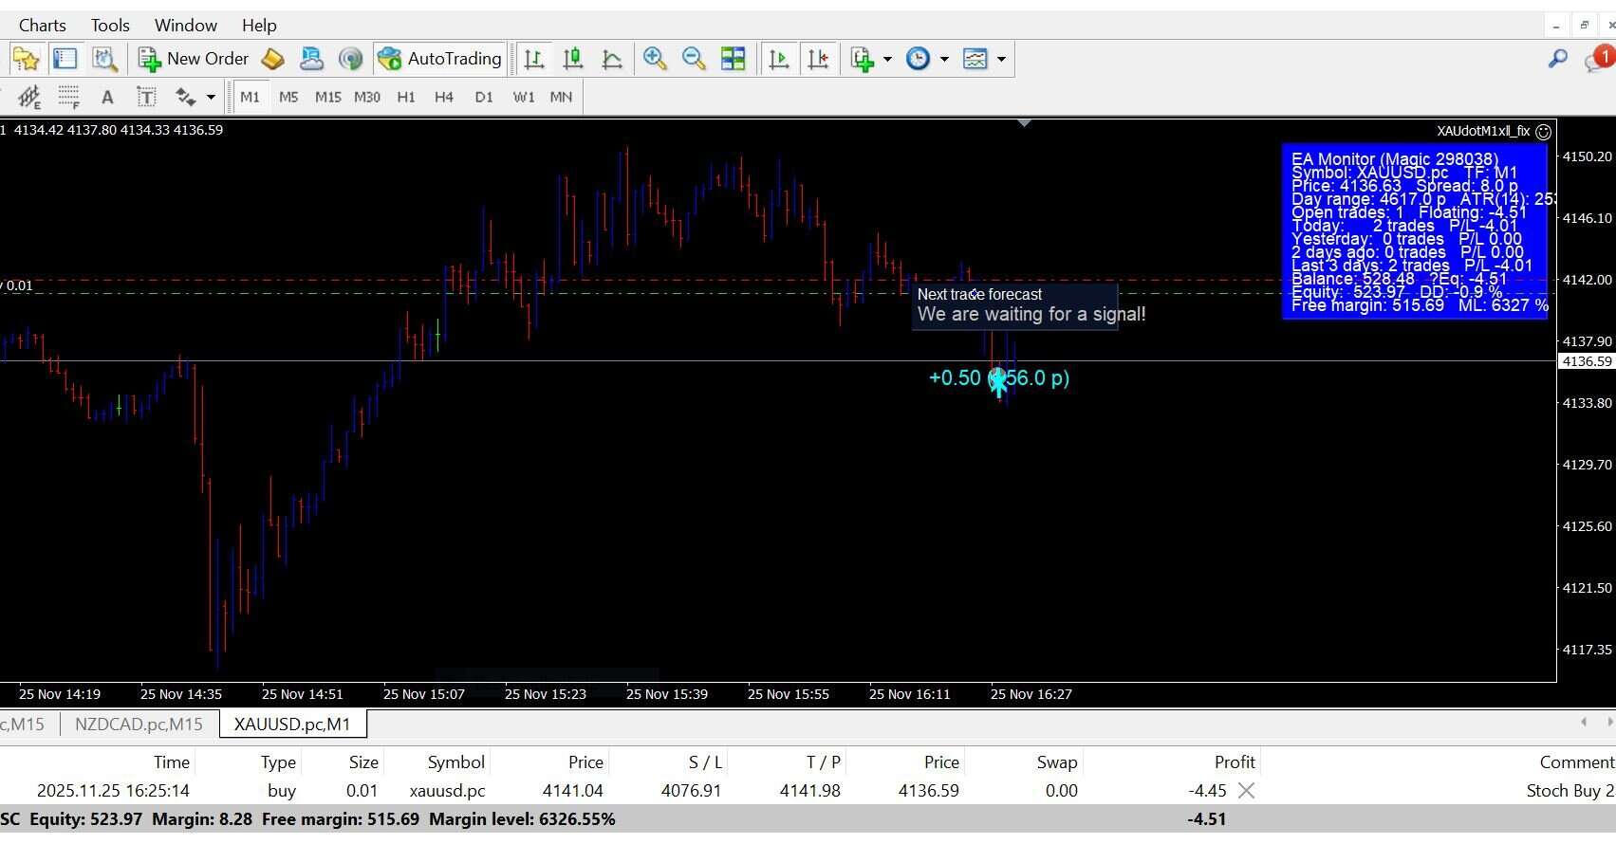Image resolution: width=1616 pixels, height=844 pixels.
Task: Insert a text label with the A tool
Action: 107,97
